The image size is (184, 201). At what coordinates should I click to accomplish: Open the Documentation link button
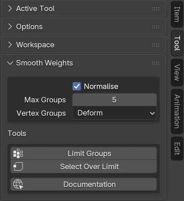click(83, 184)
